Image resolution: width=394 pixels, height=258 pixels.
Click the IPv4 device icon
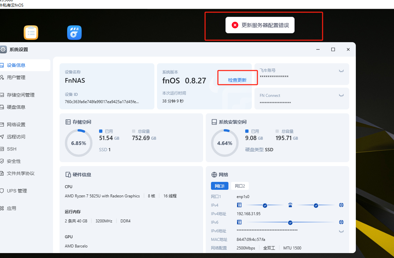coord(239,205)
